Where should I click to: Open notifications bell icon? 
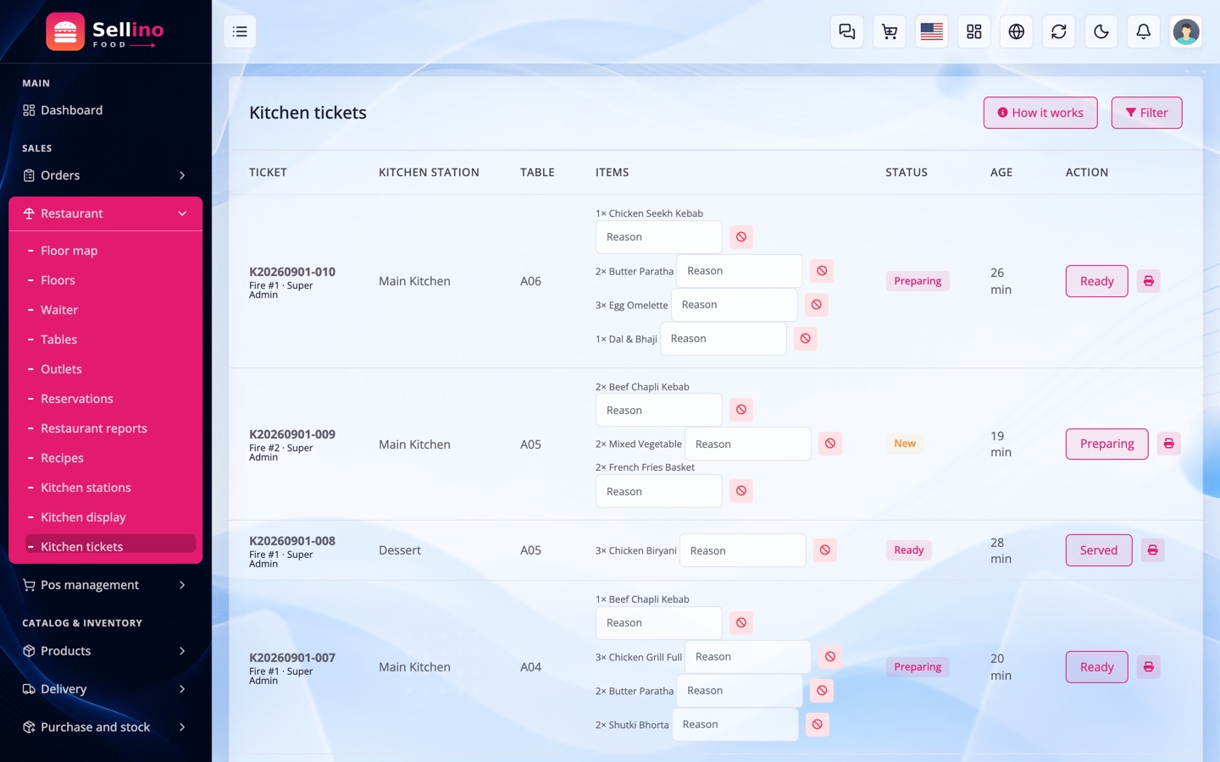click(x=1144, y=31)
